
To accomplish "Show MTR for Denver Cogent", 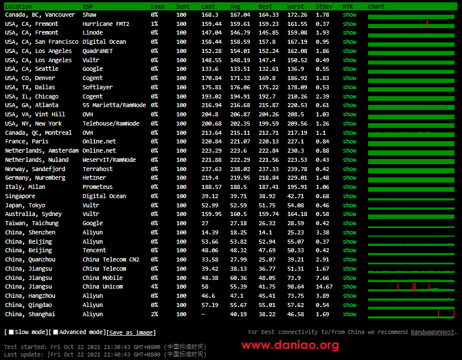I will point(350,78).
